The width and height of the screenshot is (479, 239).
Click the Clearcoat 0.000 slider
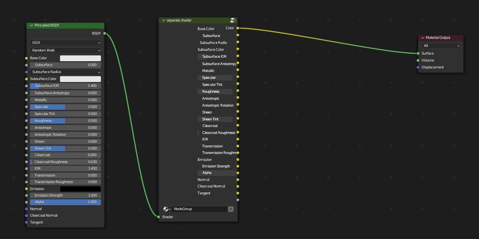point(65,155)
